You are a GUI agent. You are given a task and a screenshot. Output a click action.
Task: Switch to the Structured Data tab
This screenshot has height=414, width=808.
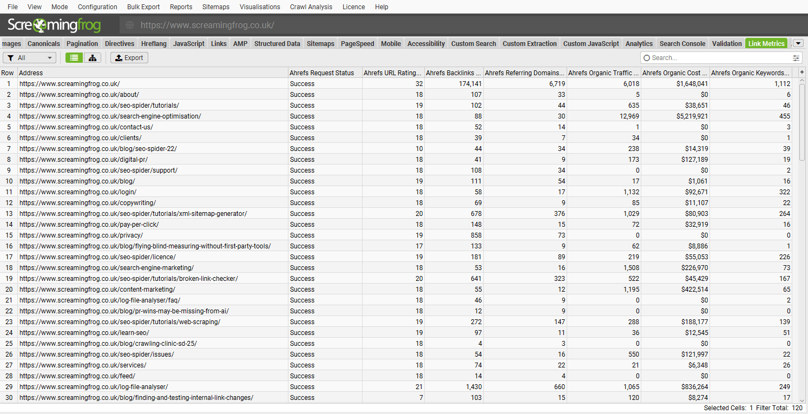[277, 44]
